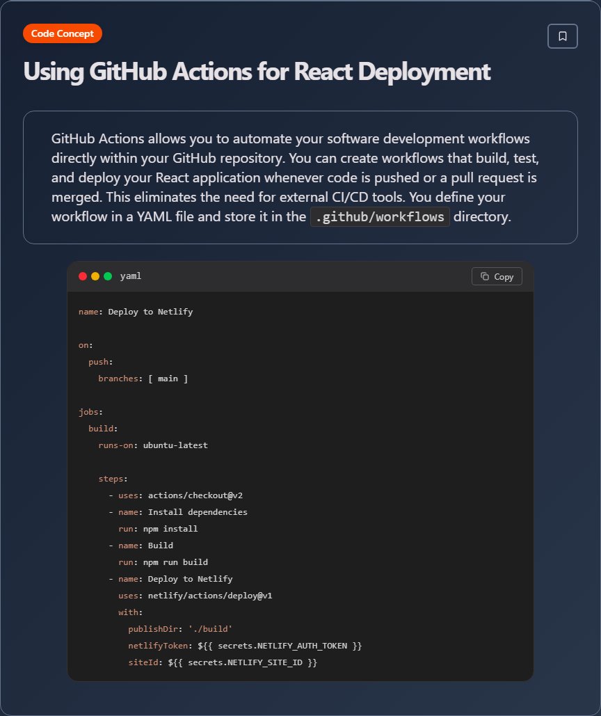Toggle the green dot to expand code window
Viewport: 601px width, 716px height.
click(x=108, y=276)
